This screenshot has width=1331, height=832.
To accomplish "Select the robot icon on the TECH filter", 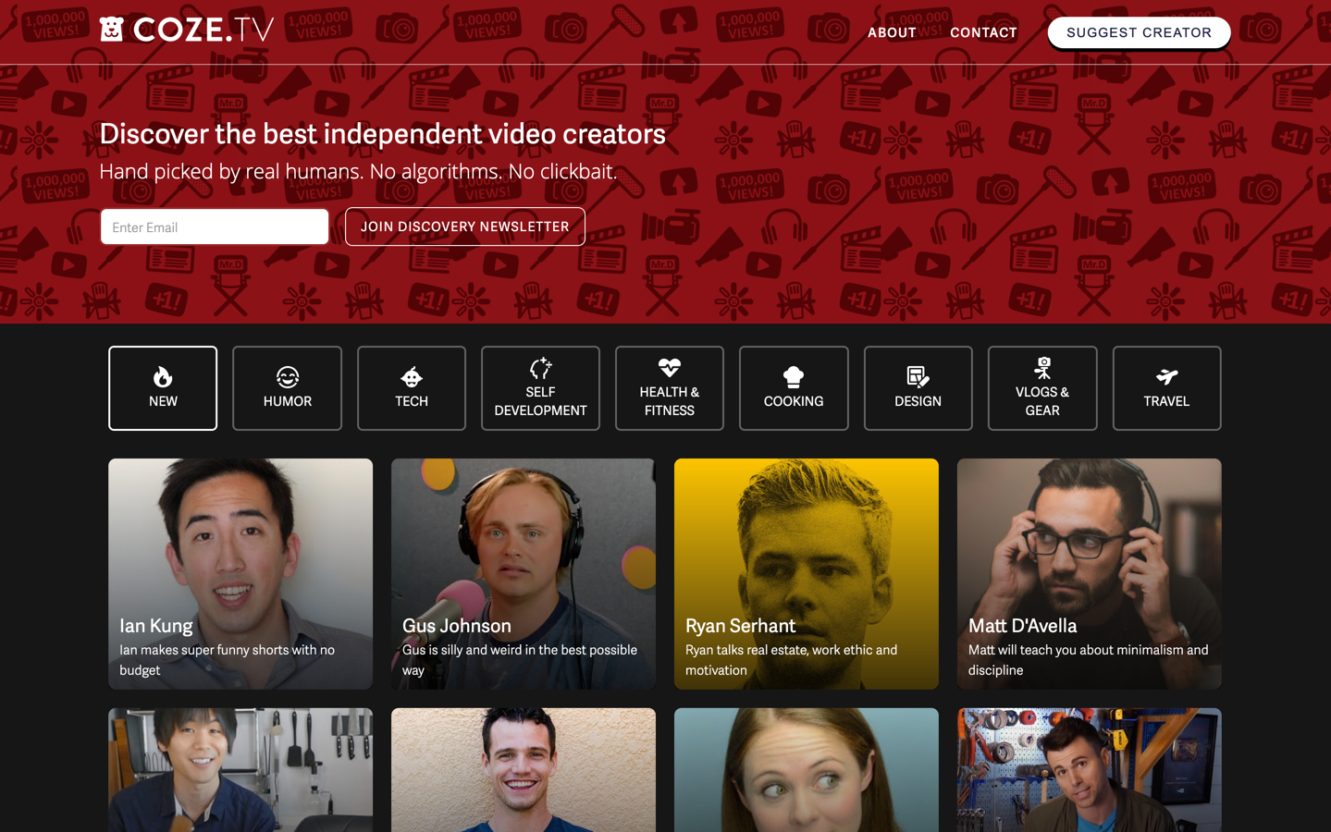I will tap(412, 377).
